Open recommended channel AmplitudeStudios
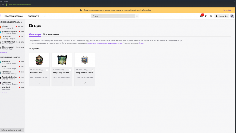The image size is (236, 133). (12, 78)
